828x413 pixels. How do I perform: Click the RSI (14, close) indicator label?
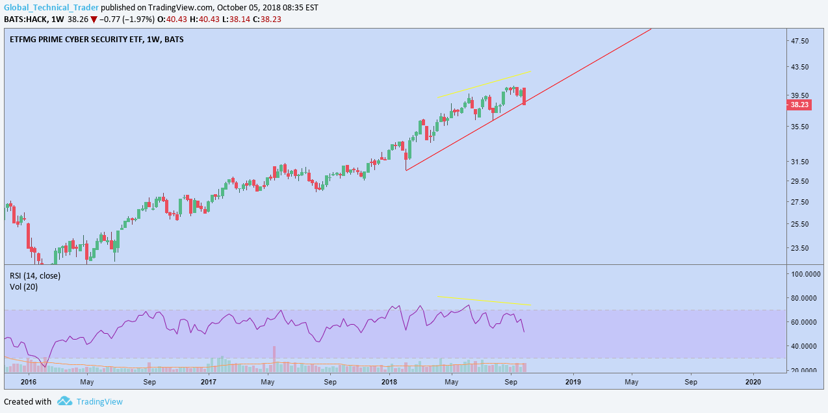coord(35,275)
